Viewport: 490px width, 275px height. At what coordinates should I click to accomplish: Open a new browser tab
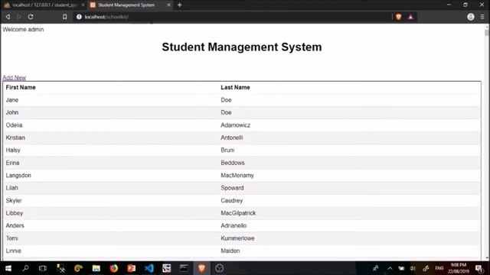[x=180, y=5]
